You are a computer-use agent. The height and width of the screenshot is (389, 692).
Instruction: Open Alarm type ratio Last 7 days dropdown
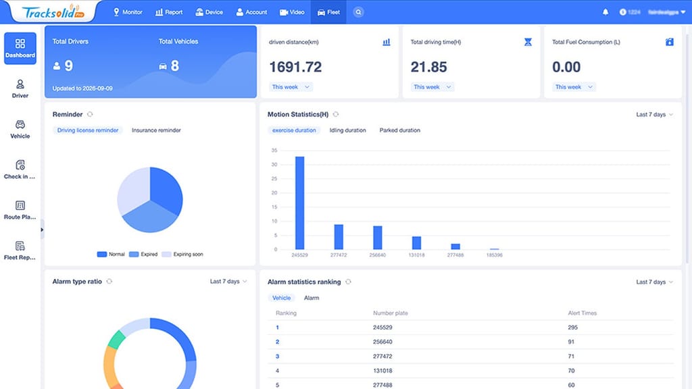[x=228, y=282]
